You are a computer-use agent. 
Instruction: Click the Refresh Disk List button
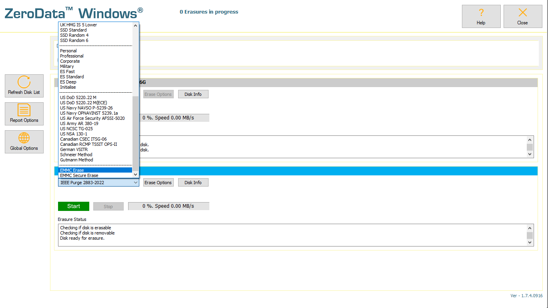pyautogui.click(x=24, y=86)
